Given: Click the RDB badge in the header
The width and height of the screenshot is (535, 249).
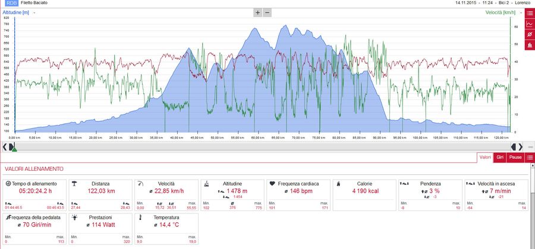Looking at the screenshot, I should point(11,3).
